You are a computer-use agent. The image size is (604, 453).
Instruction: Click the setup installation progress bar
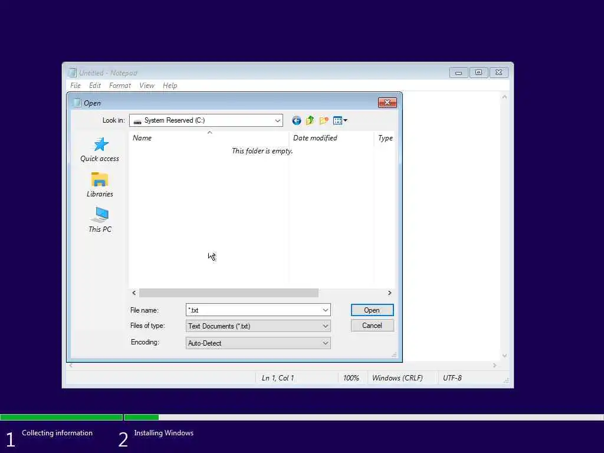[302, 417]
